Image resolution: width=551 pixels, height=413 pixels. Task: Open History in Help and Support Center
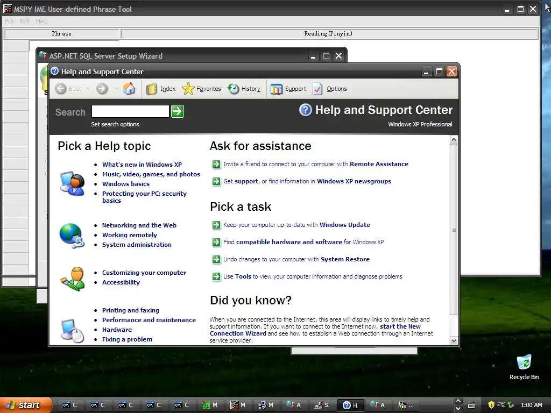click(x=244, y=89)
